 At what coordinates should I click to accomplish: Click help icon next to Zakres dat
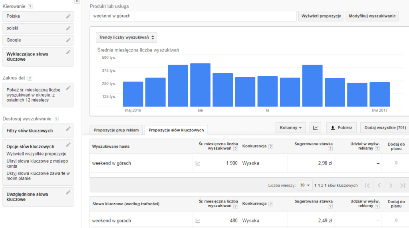click(30, 78)
